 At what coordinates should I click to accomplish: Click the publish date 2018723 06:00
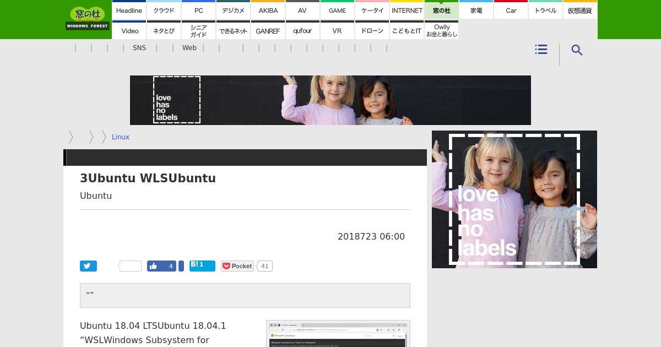[371, 236]
